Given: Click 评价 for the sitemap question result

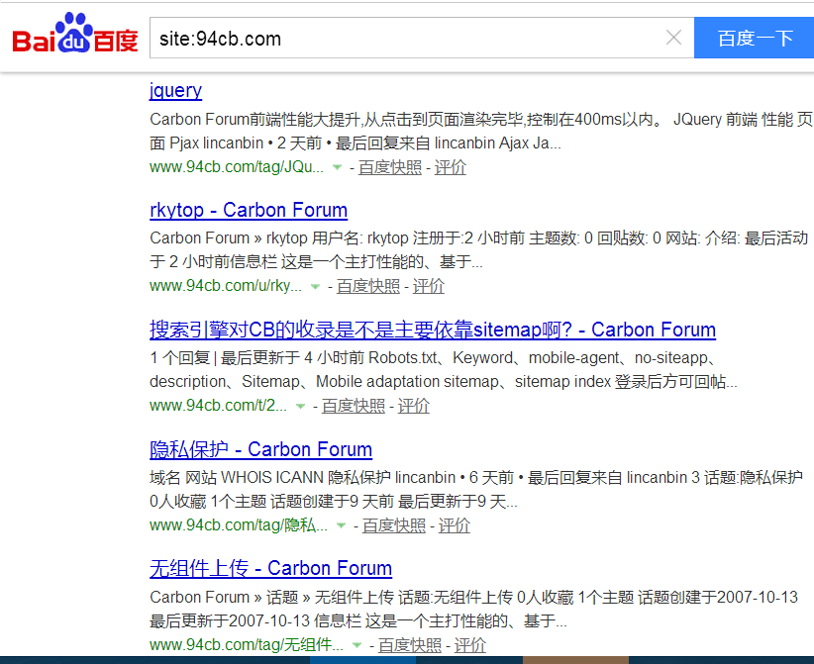Looking at the screenshot, I should coord(414,406).
